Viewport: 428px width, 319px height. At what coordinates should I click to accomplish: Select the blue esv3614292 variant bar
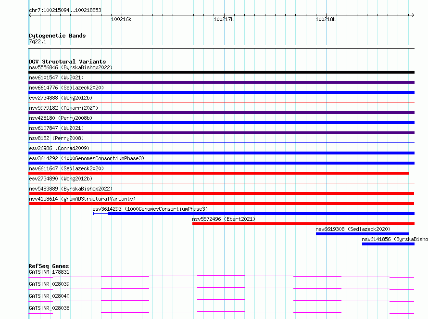point(221,163)
